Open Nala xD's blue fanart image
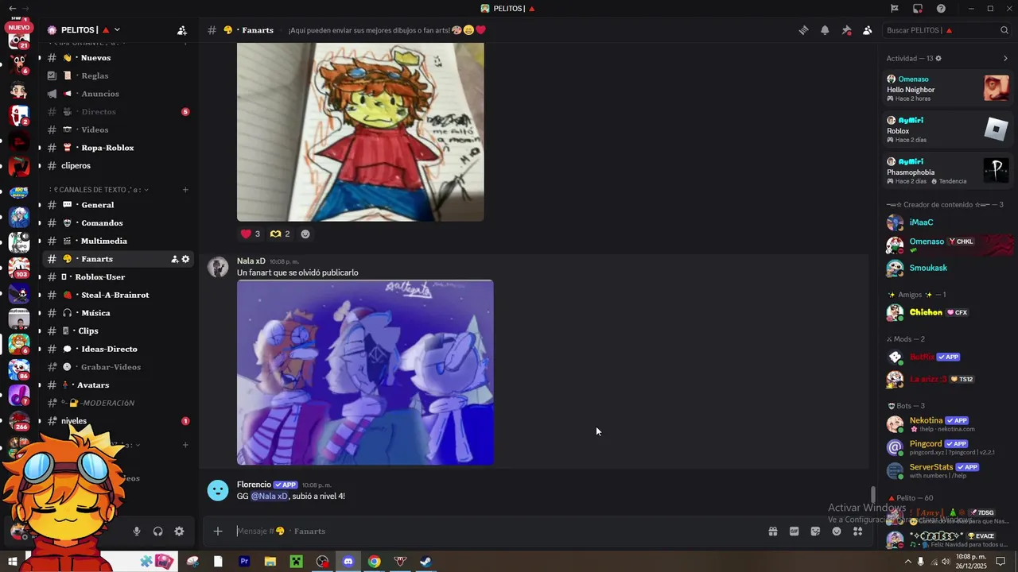 (x=365, y=372)
